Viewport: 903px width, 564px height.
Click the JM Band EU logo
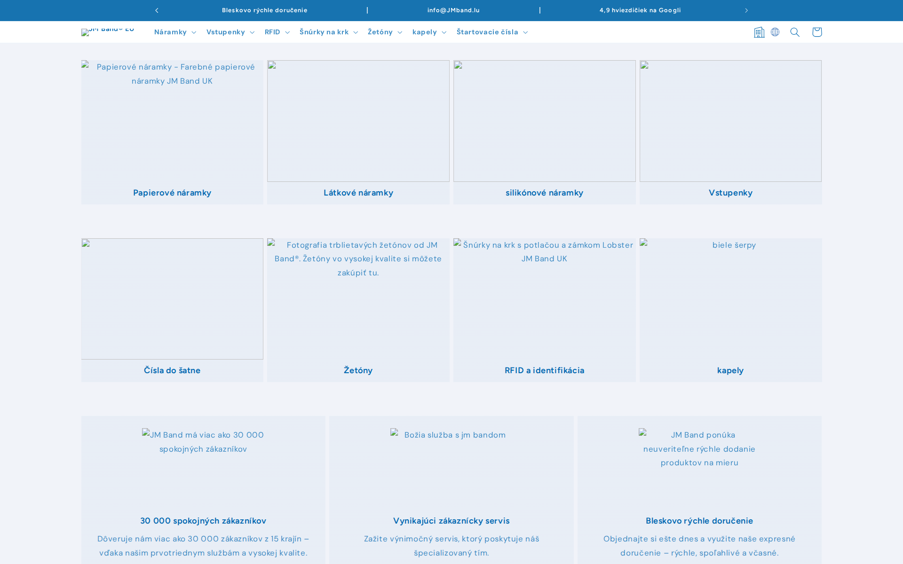[108, 31]
